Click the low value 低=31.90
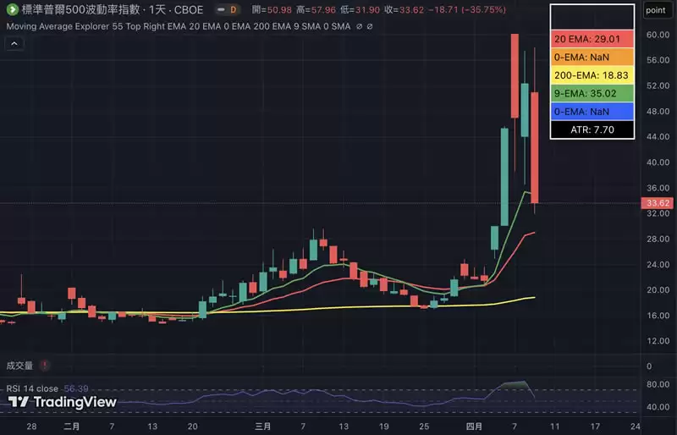The image size is (677, 435). (360, 9)
